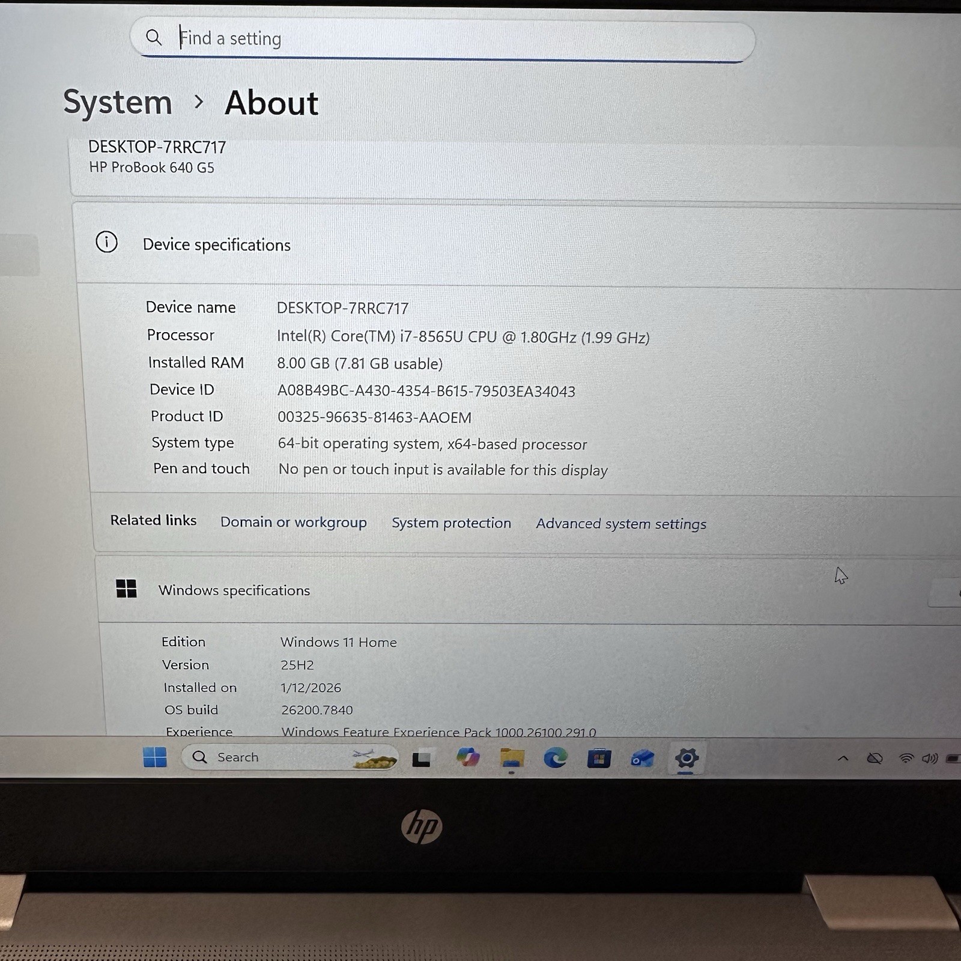Open the blue app icon left of Settings

(x=642, y=759)
